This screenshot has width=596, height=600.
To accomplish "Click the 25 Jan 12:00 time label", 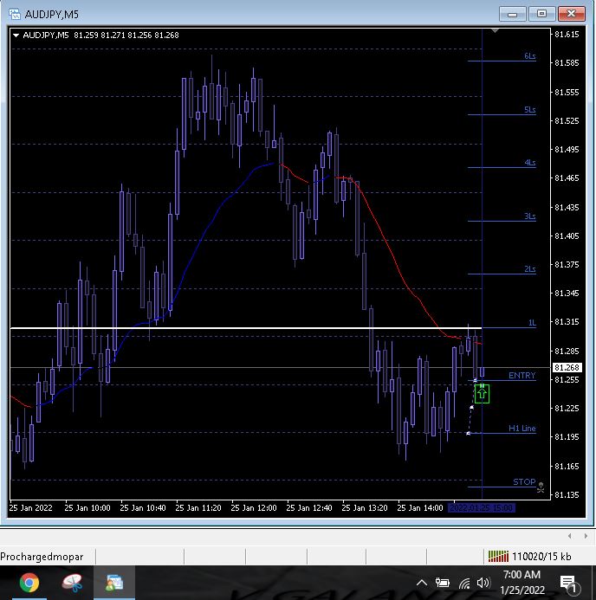I will coord(254,507).
